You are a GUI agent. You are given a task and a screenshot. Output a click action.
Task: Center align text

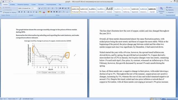[x=51, y=12]
